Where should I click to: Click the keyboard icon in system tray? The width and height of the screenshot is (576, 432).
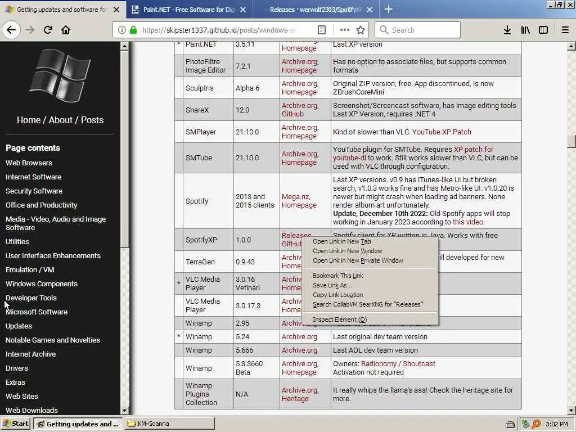point(510,424)
